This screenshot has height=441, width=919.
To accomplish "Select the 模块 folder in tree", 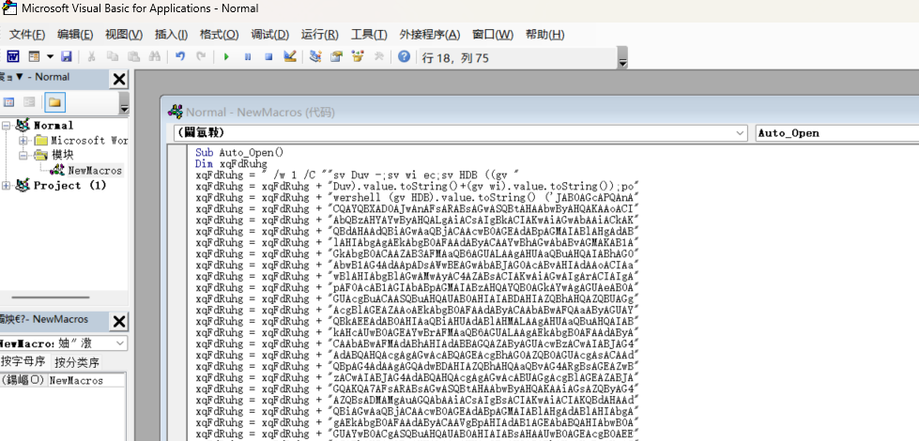I will (x=63, y=155).
